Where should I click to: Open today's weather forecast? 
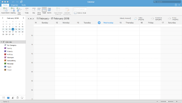[139, 18]
